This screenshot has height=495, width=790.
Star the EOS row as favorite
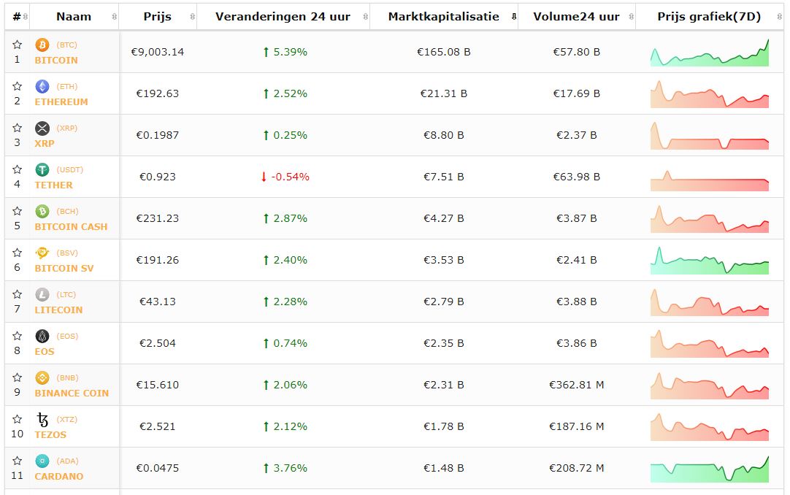[x=18, y=336]
